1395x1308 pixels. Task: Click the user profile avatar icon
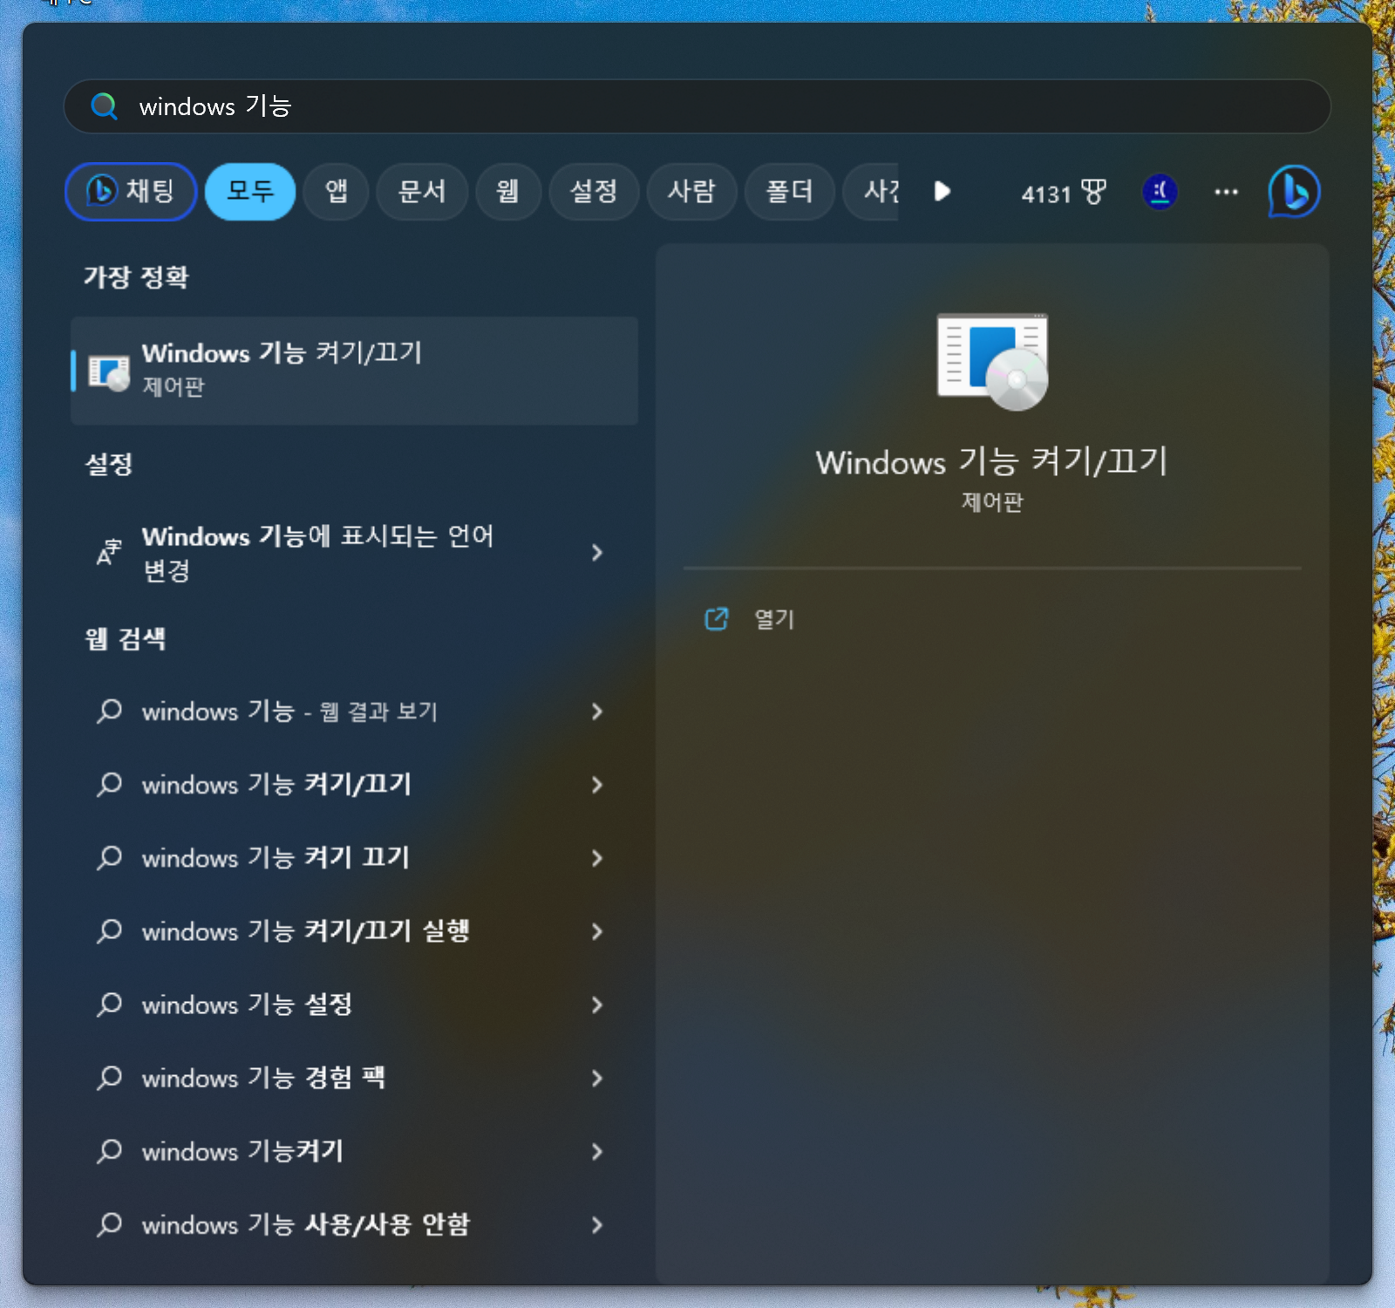[x=1159, y=191]
